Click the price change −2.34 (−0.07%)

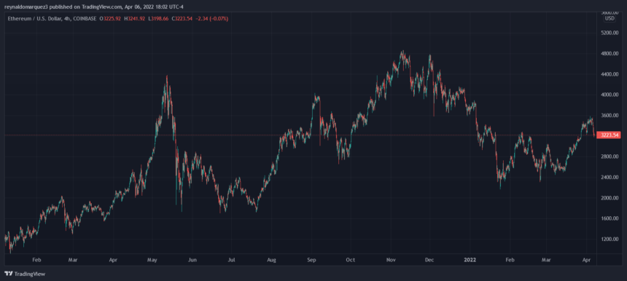[x=211, y=18]
